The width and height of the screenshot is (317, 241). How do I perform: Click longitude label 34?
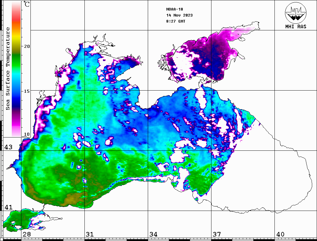pyautogui.click(x=154, y=234)
